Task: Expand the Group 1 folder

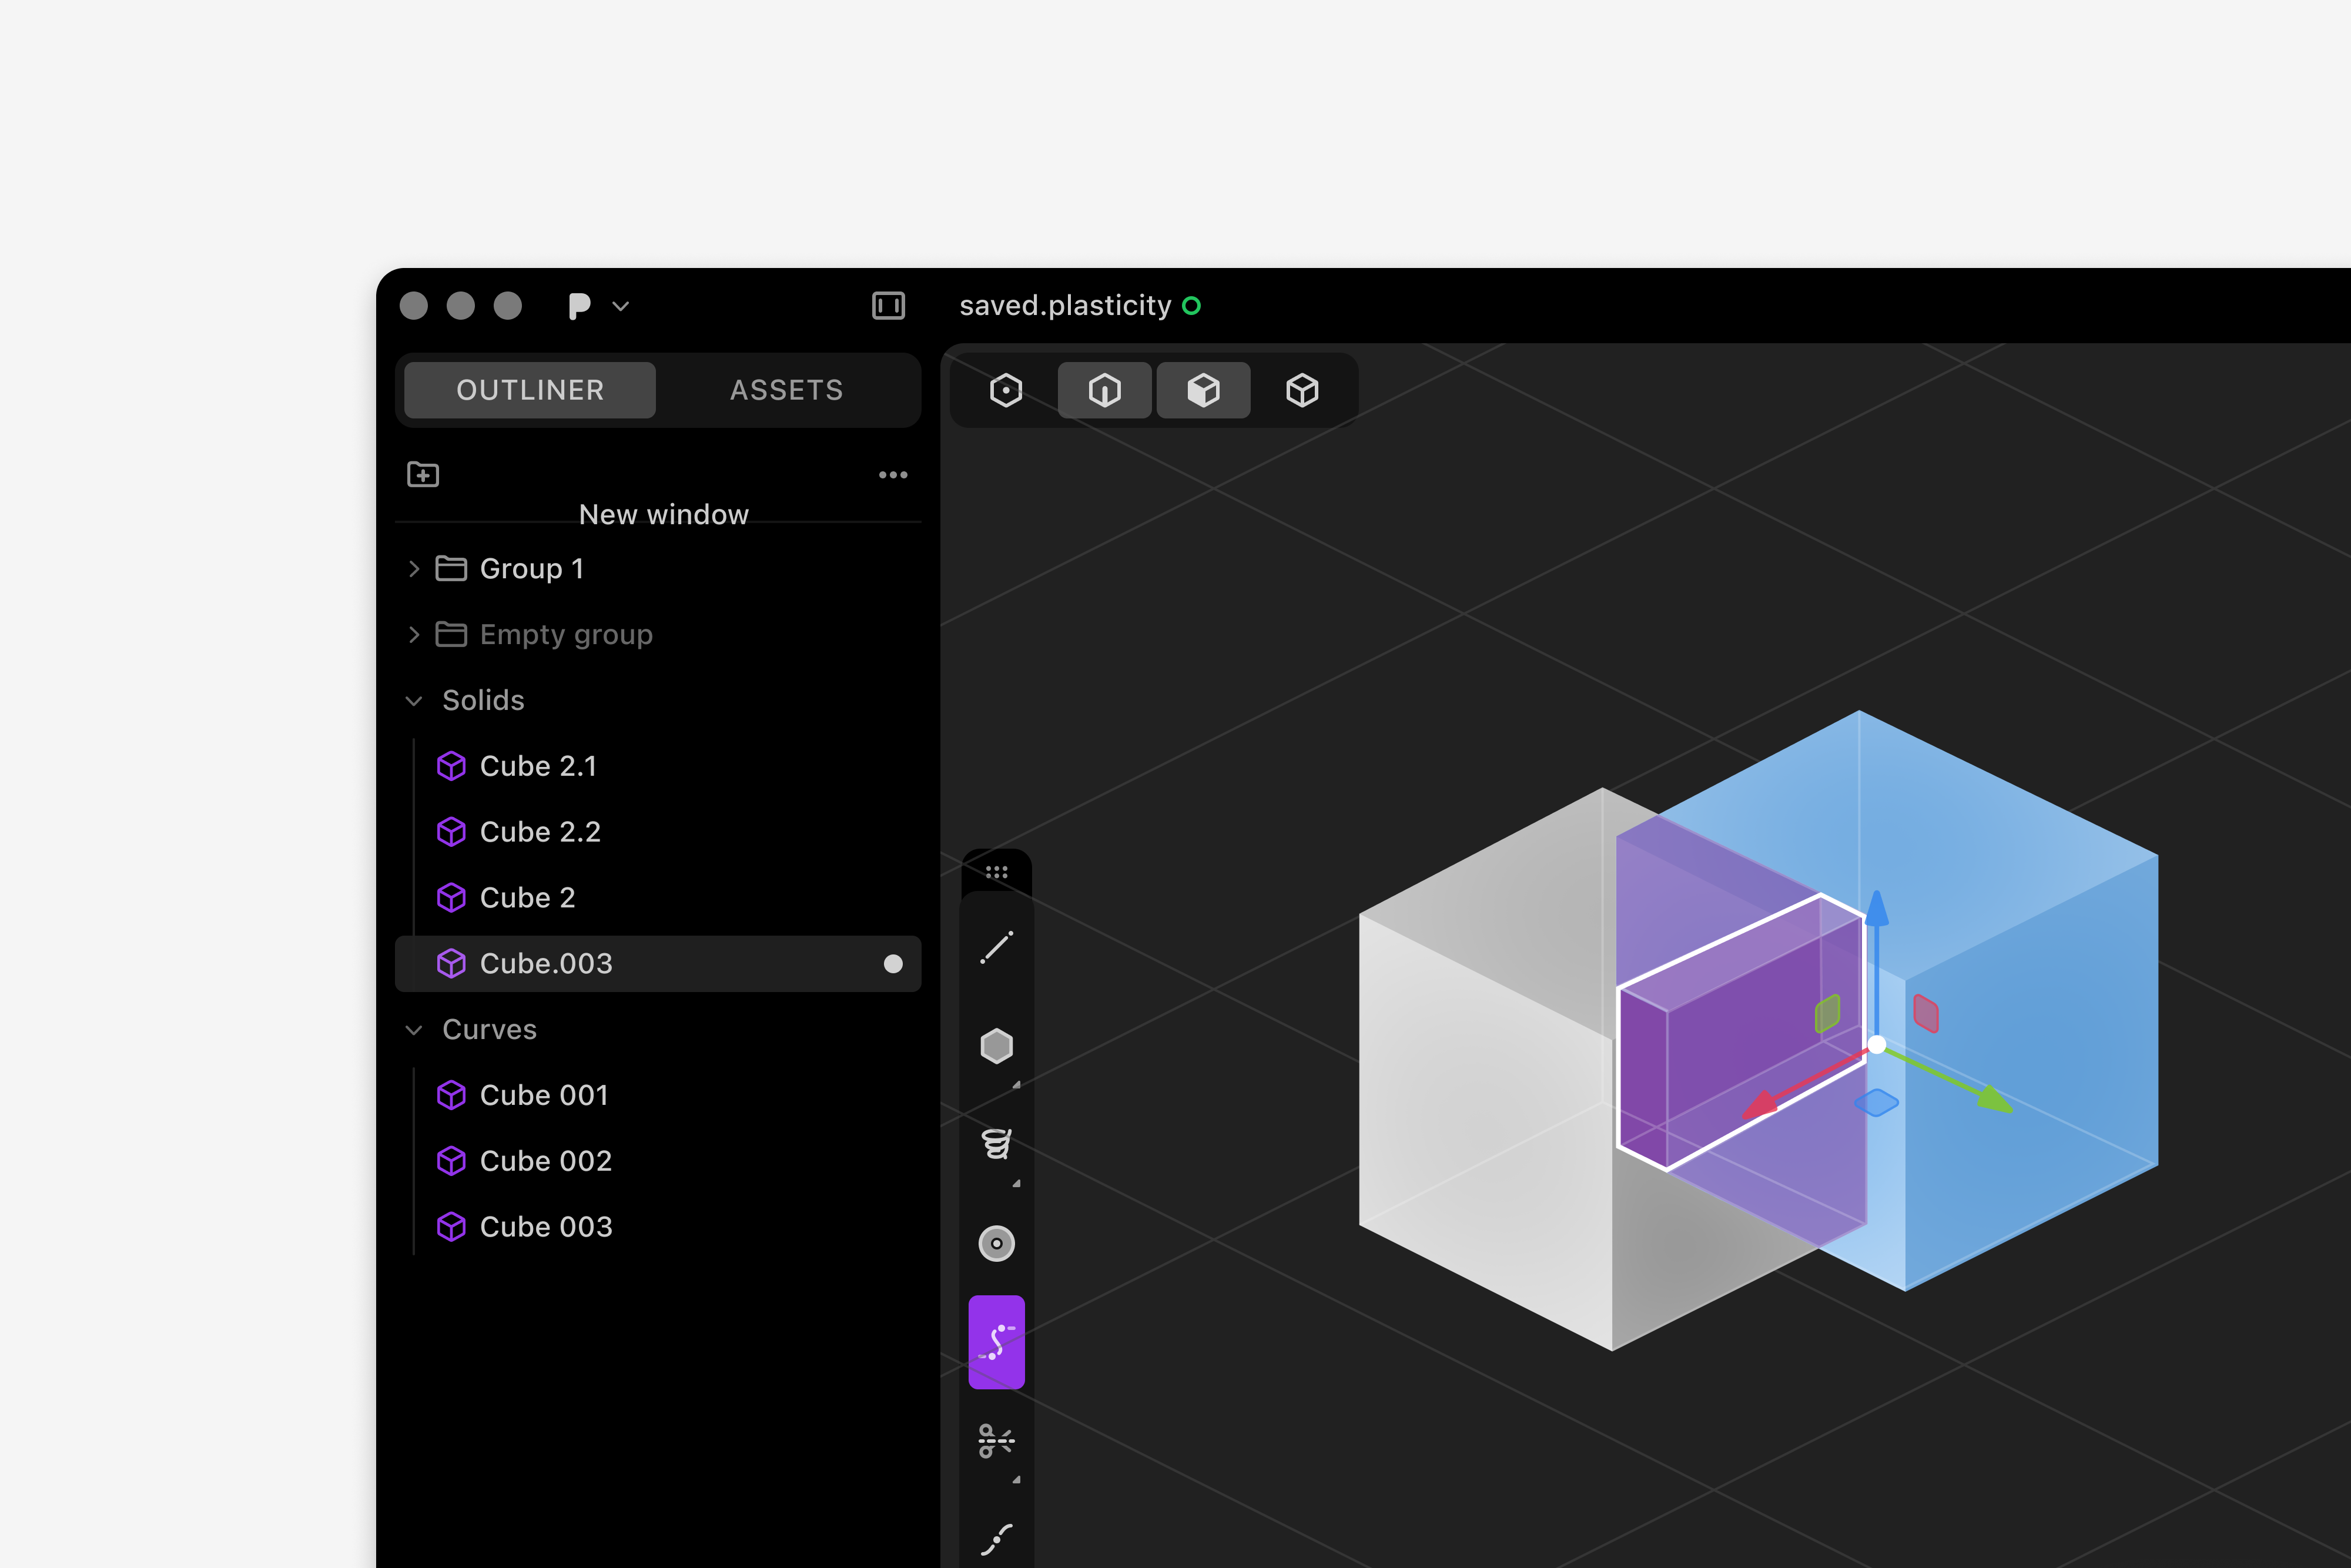Action: [x=414, y=569]
